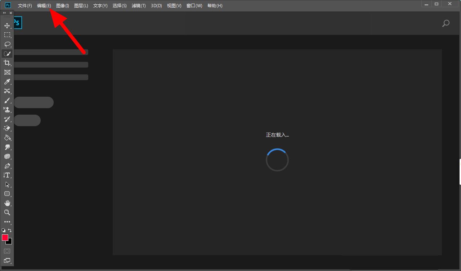
Task: Open the search magnifier at top right
Action: 446,24
